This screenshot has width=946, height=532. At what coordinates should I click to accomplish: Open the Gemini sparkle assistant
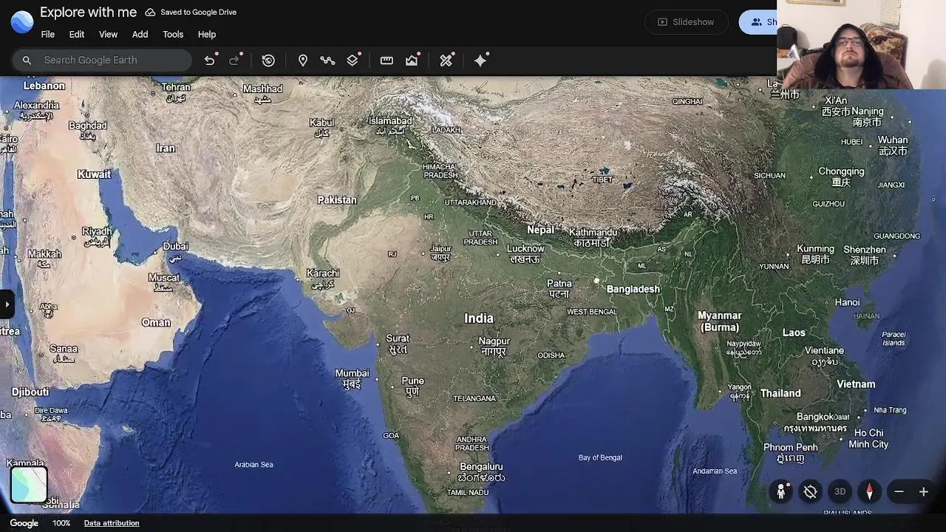480,61
